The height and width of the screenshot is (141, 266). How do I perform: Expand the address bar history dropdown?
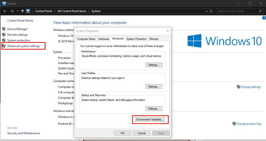[207, 11]
